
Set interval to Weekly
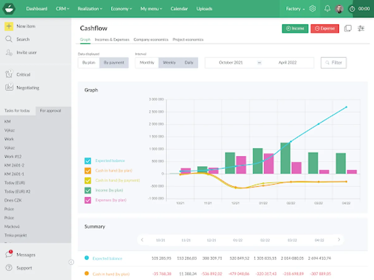click(169, 63)
